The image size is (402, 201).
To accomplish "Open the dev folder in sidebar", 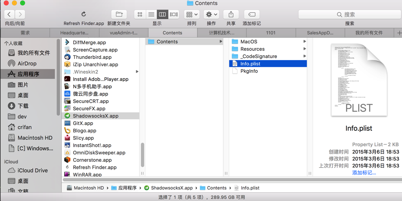I will pos(29,116).
